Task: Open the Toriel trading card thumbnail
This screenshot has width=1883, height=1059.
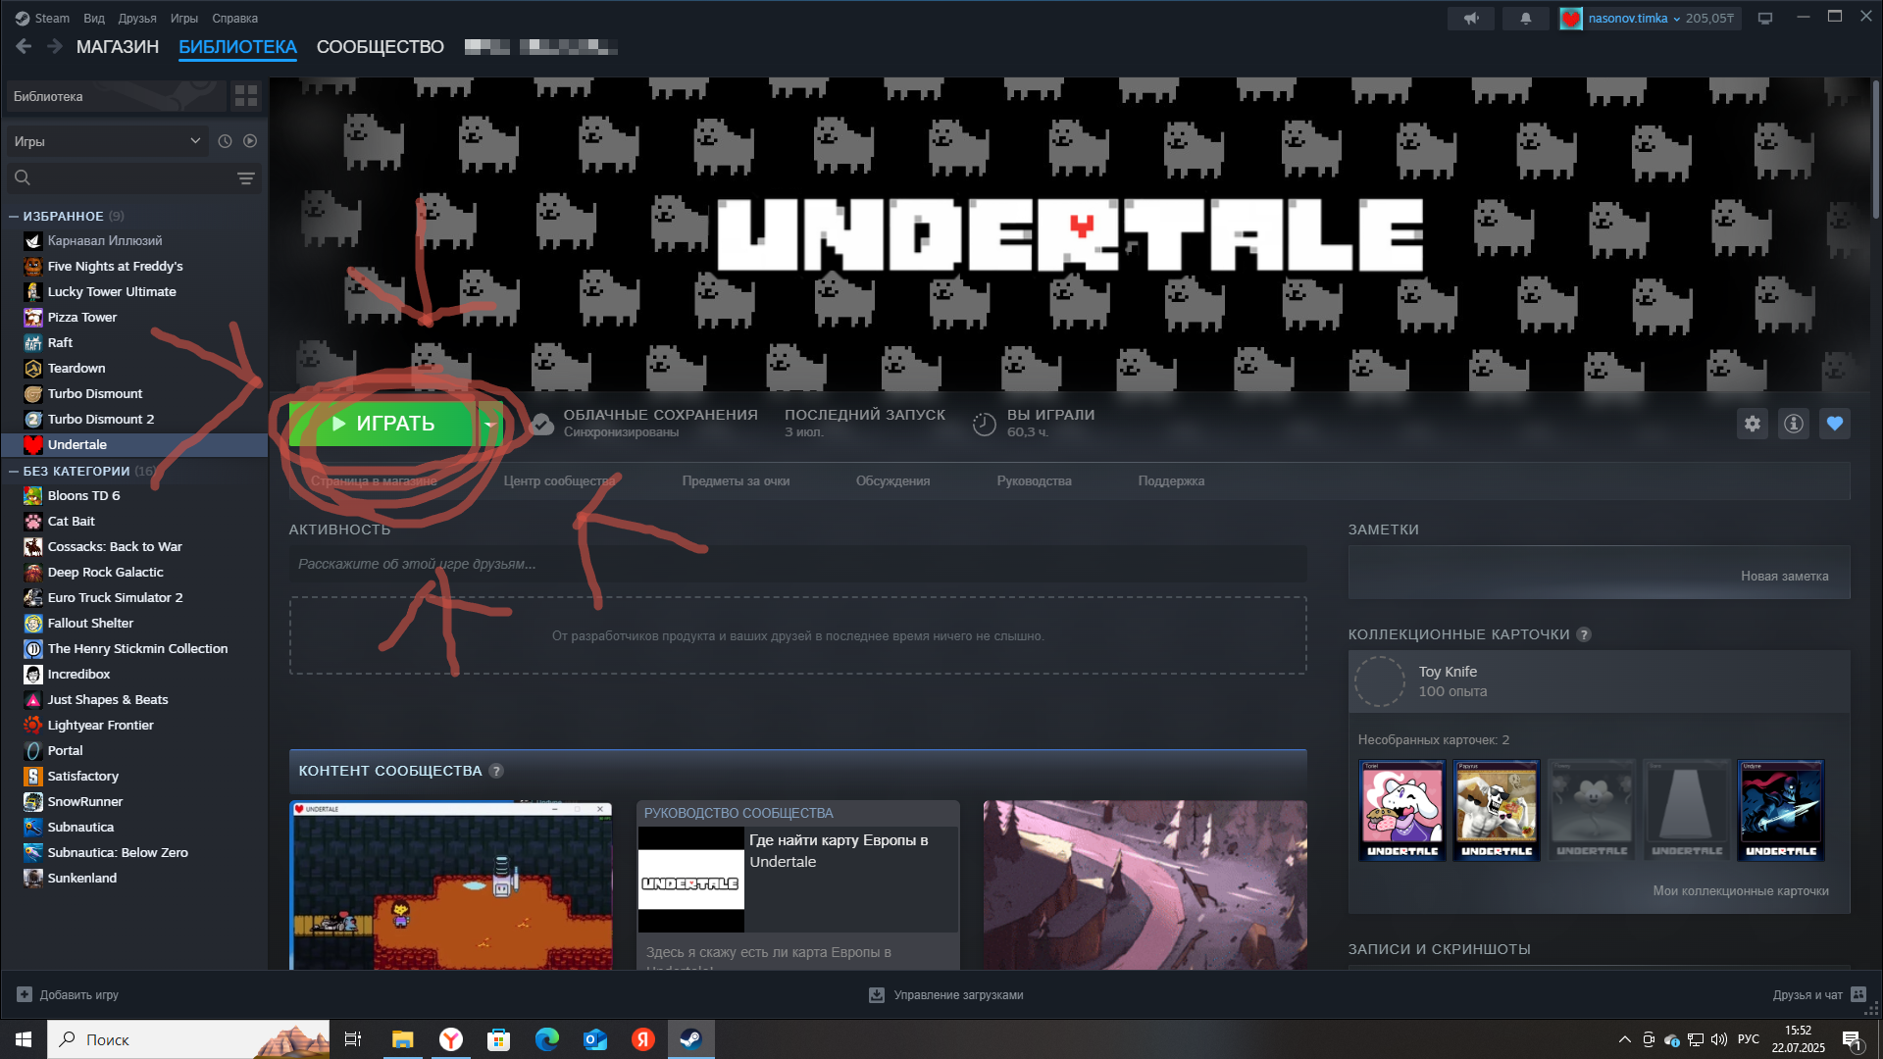Action: tap(1402, 810)
